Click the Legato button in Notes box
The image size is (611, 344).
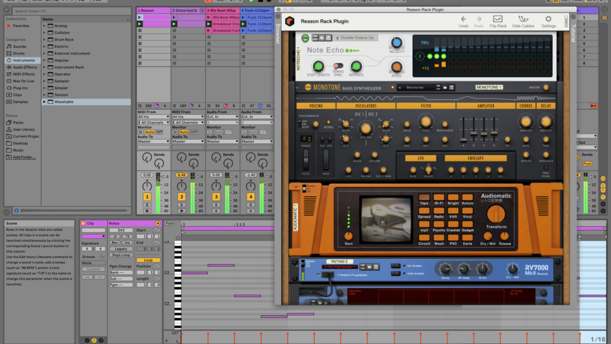click(121, 249)
